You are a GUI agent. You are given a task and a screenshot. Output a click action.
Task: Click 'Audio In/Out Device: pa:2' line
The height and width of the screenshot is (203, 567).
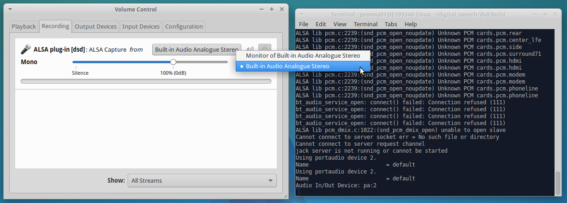[x=336, y=185]
